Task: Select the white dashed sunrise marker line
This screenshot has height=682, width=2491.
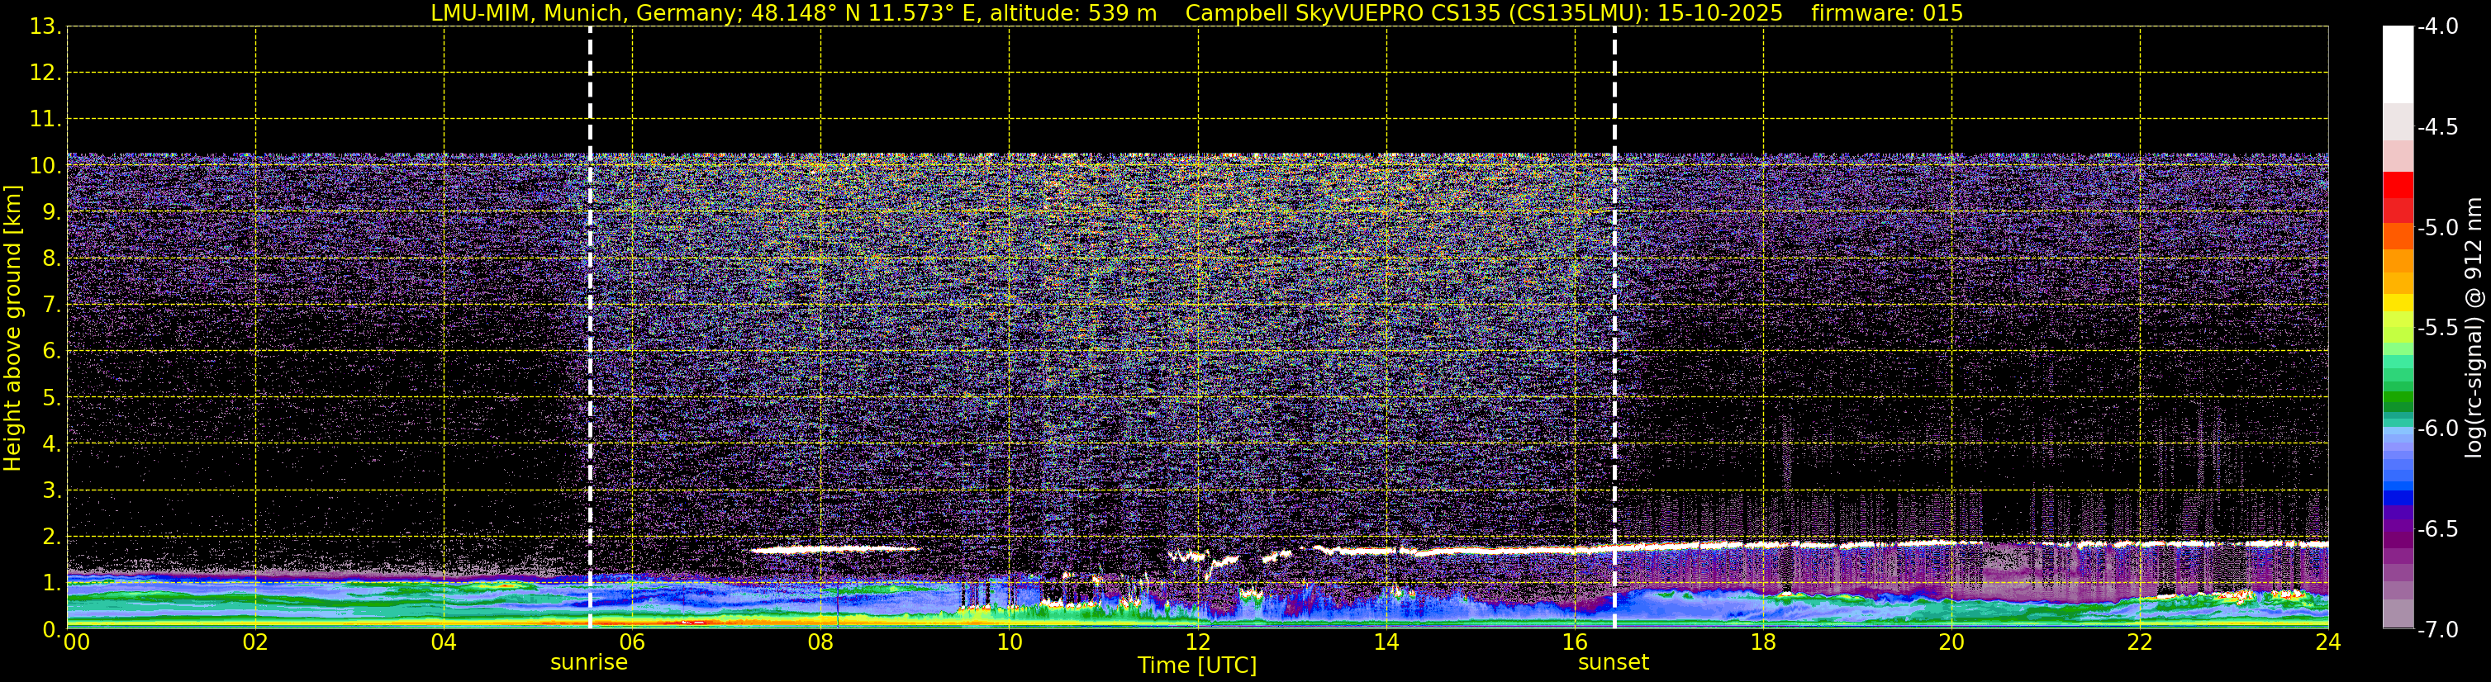Action: click(590, 328)
